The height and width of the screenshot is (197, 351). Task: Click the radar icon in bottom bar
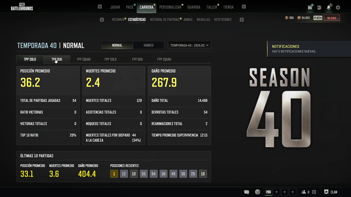pyautogui.click(x=257, y=192)
